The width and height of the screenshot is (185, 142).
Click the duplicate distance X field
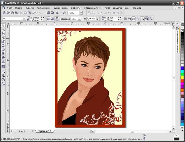click(111, 18)
